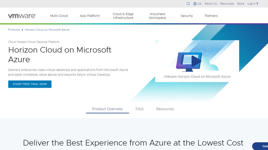Viewport: 268px width, 150px height.
Task: Select the Product Overview tab
Action: 107,109
